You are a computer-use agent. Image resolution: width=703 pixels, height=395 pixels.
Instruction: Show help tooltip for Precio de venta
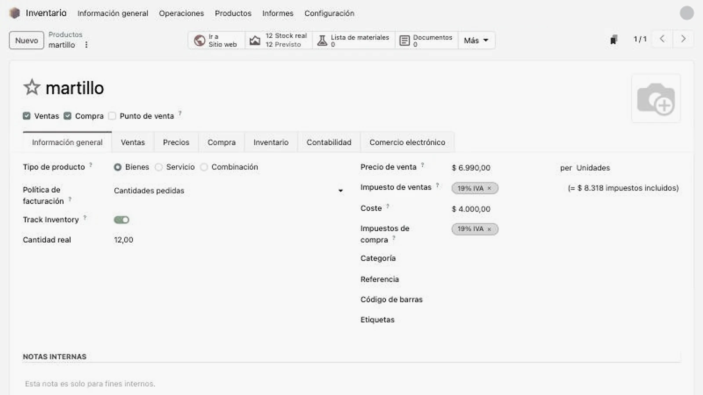[x=422, y=165]
